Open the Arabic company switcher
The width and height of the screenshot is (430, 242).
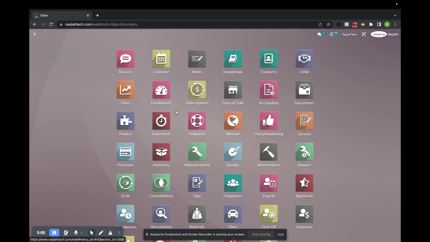[x=349, y=34]
